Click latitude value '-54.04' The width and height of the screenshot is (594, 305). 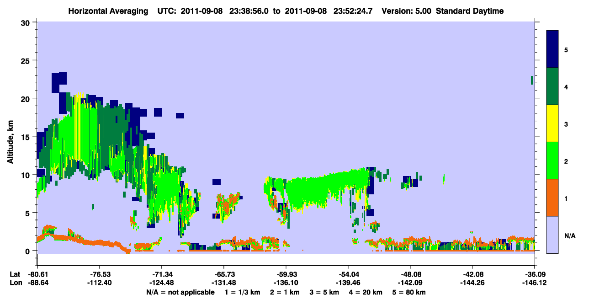click(348, 274)
